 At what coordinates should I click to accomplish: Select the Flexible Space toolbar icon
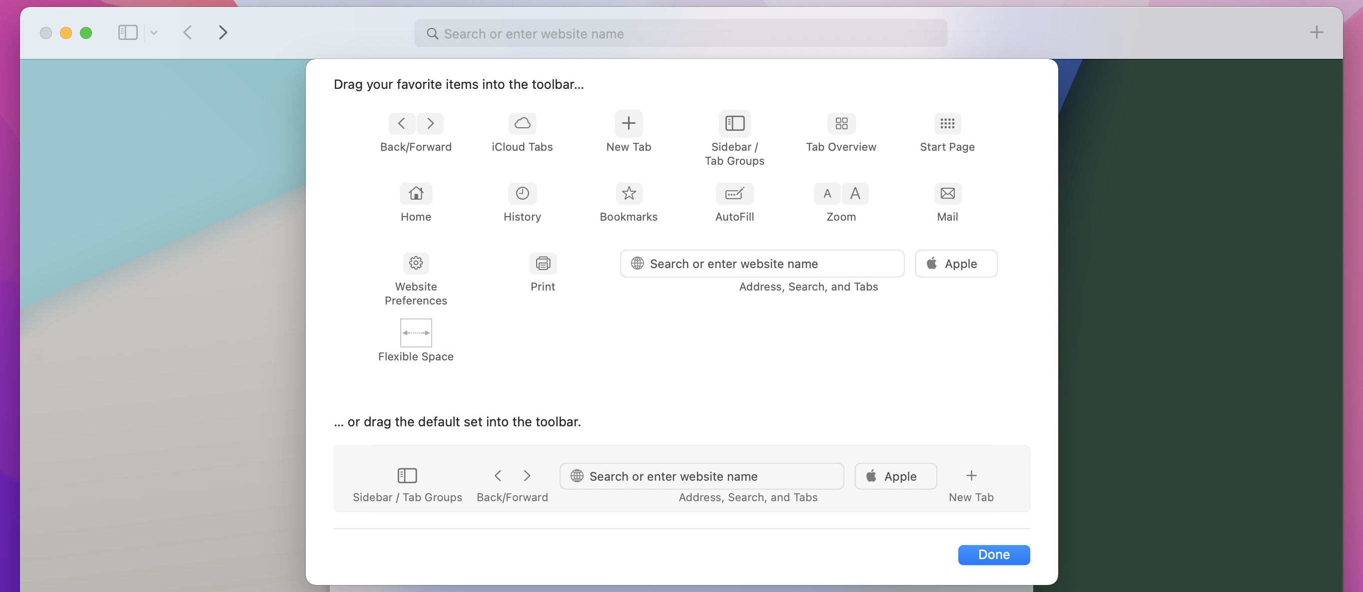pos(416,332)
